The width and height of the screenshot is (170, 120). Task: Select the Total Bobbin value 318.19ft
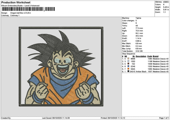click(x=139, y=51)
